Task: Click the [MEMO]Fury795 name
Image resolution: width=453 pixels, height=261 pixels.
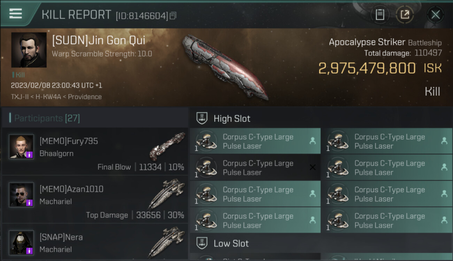Action: coord(69,141)
